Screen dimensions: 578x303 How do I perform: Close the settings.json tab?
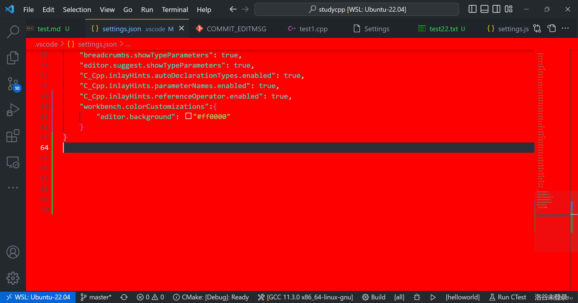(x=182, y=28)
